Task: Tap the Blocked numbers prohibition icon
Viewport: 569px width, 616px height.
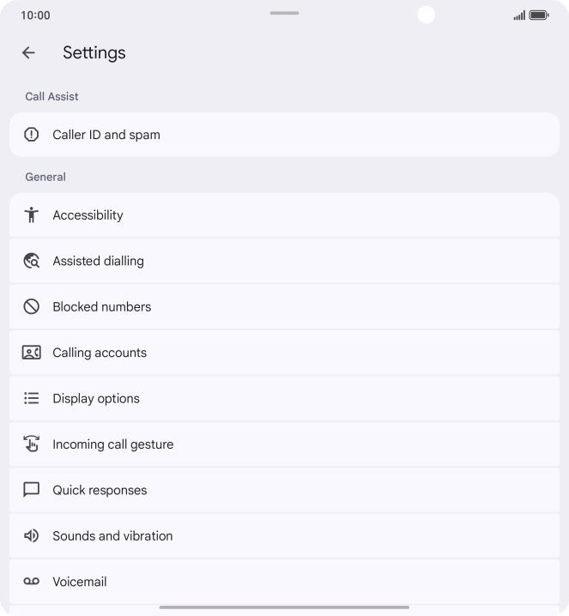Action: pos(32,306)
